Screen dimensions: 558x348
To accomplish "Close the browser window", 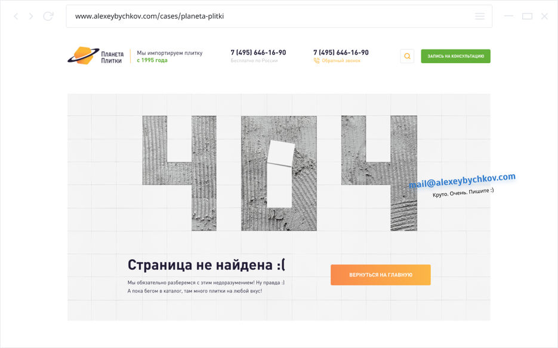I will coord(544,17).
